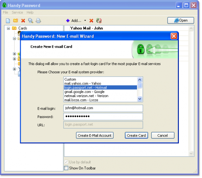Click the red Delete field icon beside Add

point(91,21)
